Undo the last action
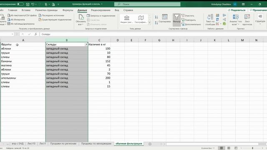 point(33,4)
